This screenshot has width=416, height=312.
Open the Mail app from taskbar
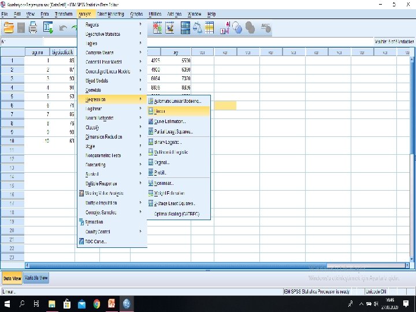point(81,304)
